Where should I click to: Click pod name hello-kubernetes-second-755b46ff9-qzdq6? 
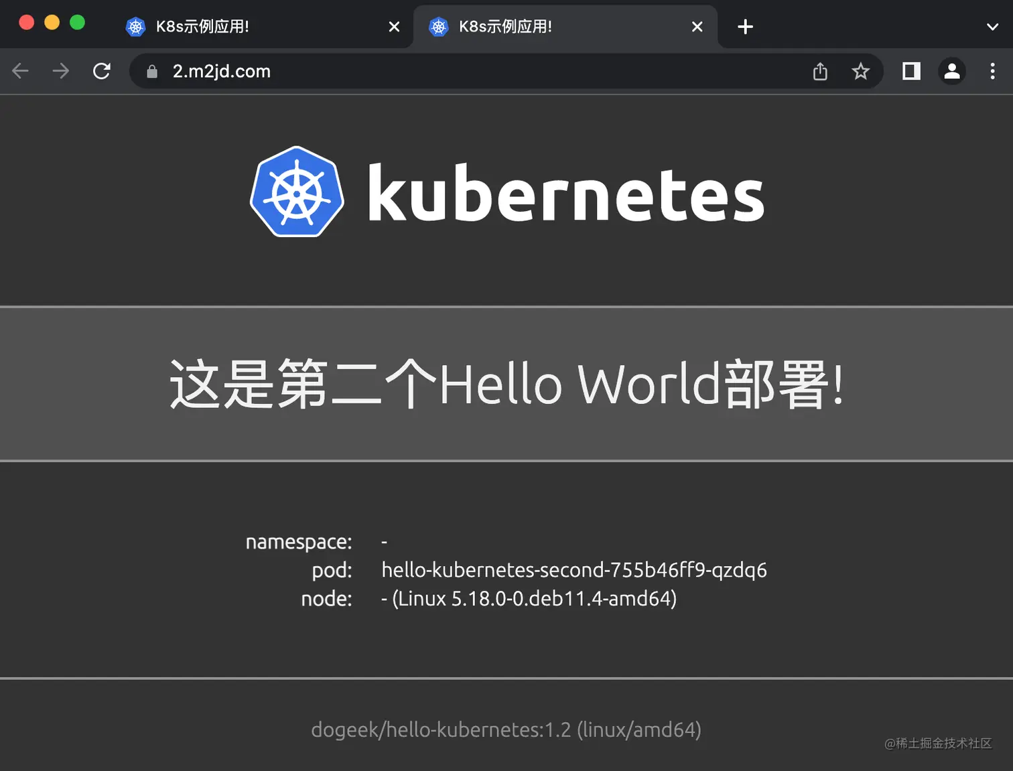click(x=574, y=570)
